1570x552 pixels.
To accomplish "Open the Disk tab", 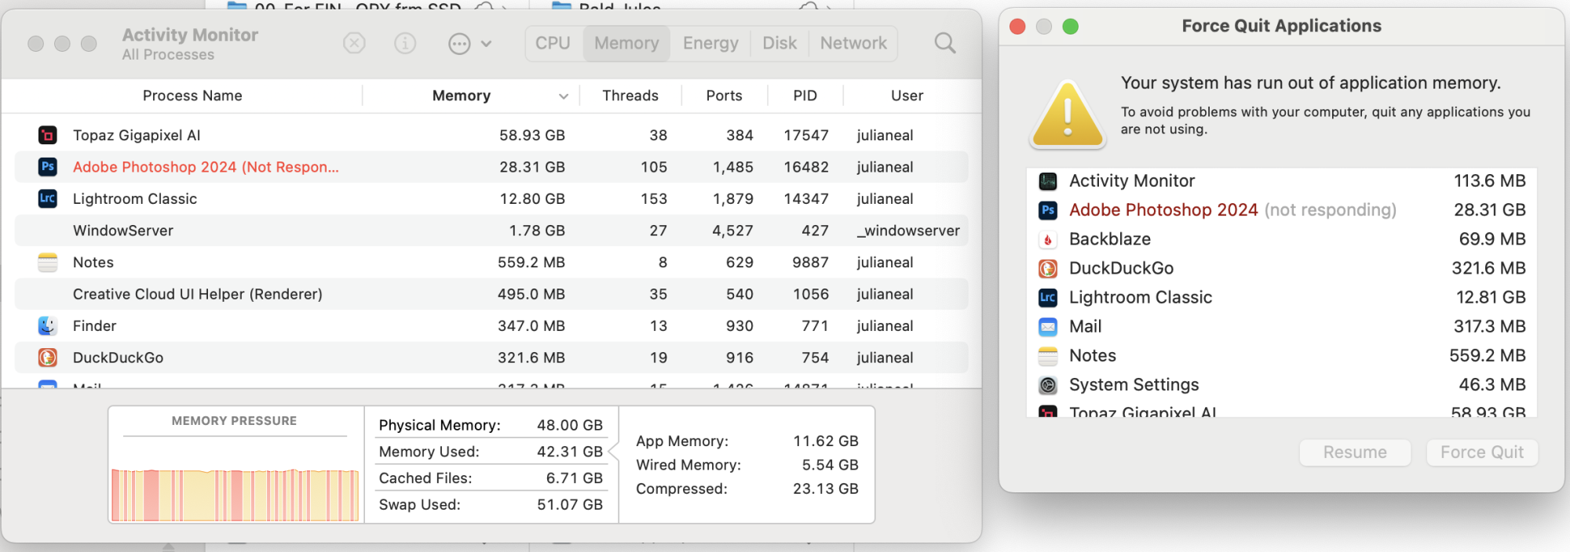I will (x=780, y=43).
